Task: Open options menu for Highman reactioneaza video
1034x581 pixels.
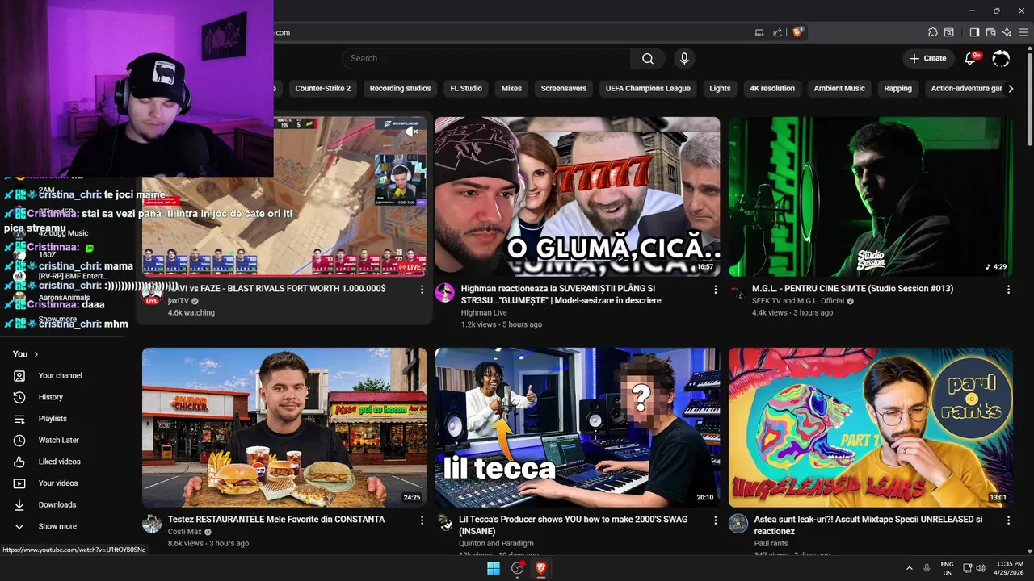Action: (x=715, y=289)
